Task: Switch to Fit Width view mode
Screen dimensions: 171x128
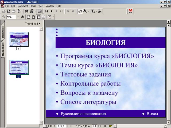Action: pos(38,17)
